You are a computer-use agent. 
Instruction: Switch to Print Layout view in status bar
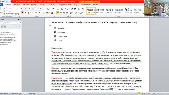tap(139, 94)
